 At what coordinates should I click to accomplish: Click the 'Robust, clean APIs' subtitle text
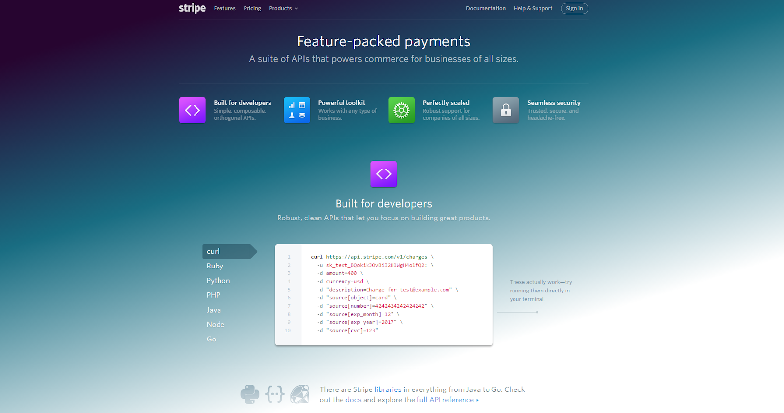coord(384,218)
